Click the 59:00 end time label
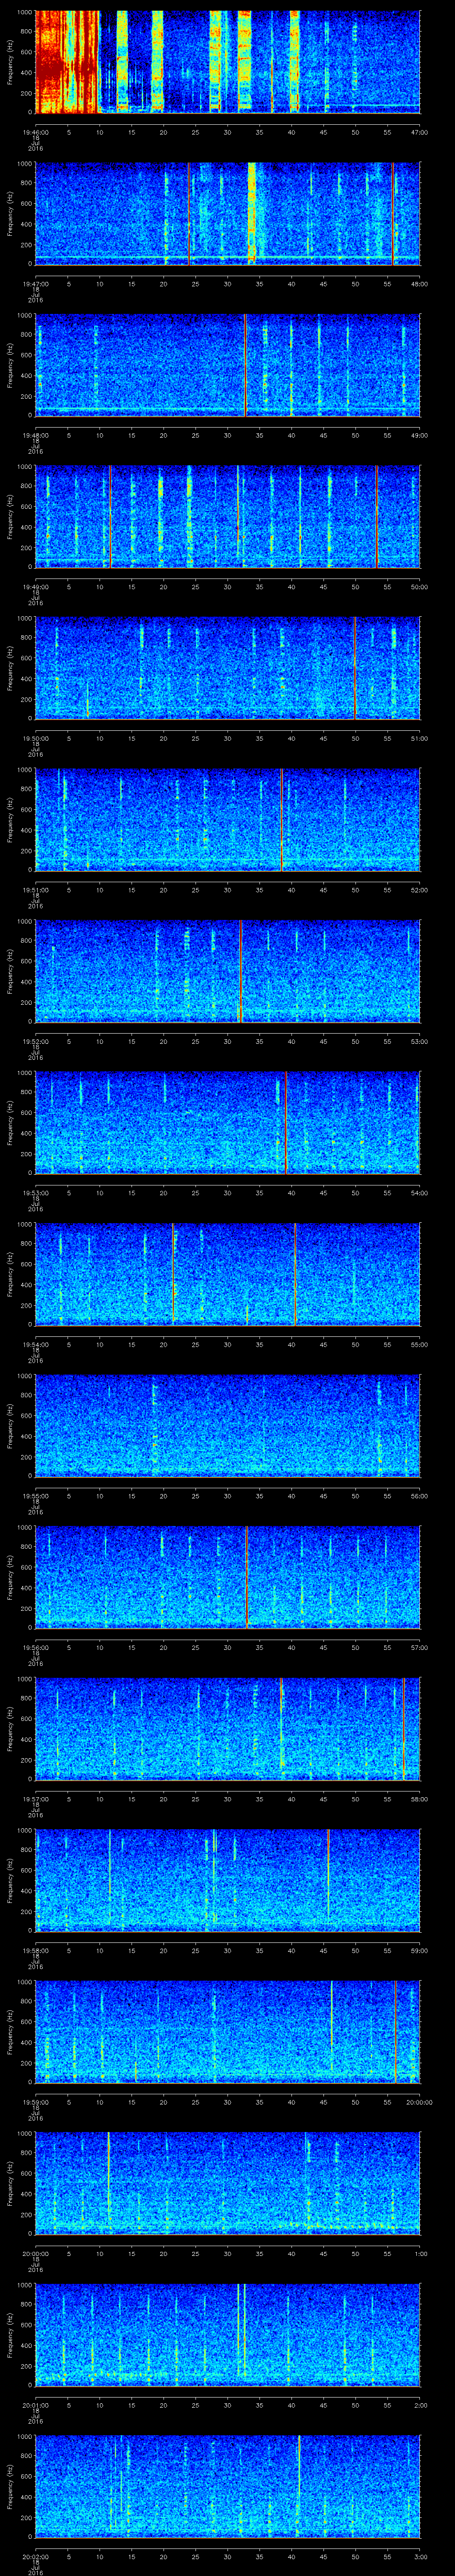 419,1950
